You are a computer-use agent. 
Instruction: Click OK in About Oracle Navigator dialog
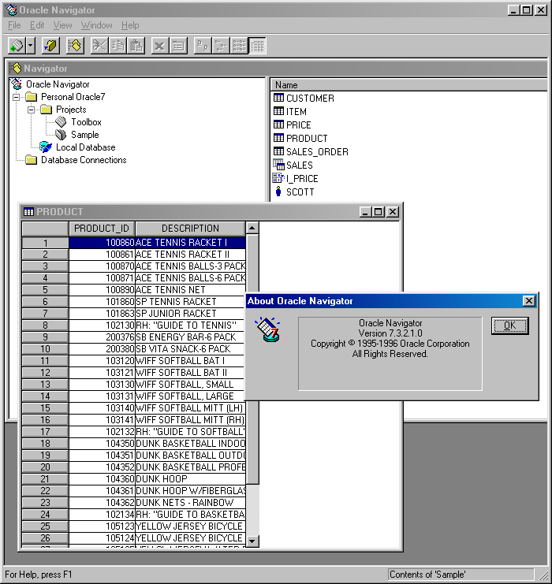[509, 326]
